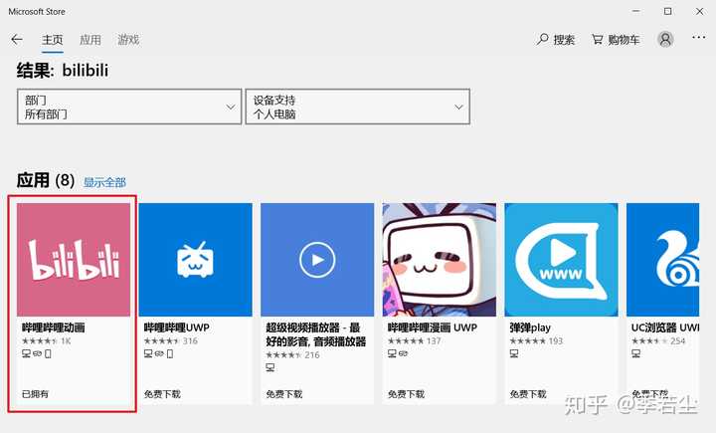Image resolution: width=716 pixels, height=433 pixels.
Task: Click device icons under 哔哩哔哩动画
Action: 37,353
